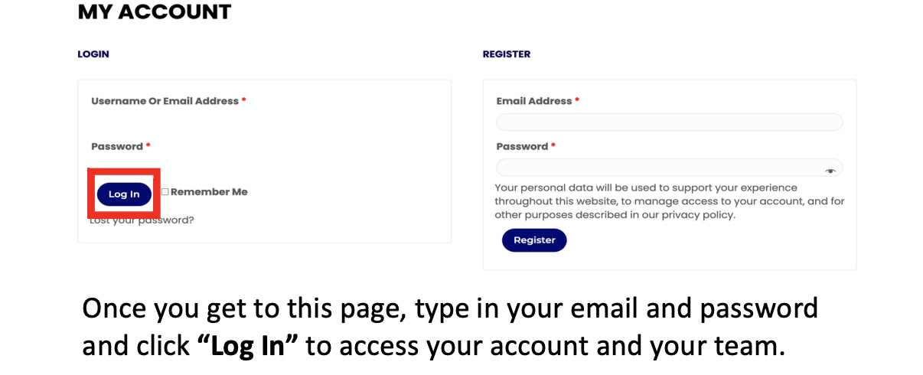Click the bold "Log In" caption text
This screenshot has height=375, width=923.
(247, 346)
